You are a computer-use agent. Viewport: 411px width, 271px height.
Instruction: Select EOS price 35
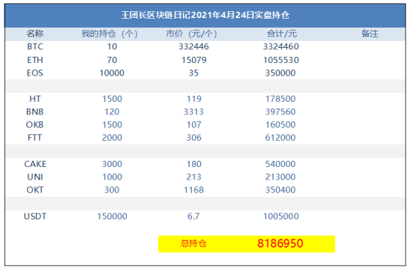coord(193,73)
